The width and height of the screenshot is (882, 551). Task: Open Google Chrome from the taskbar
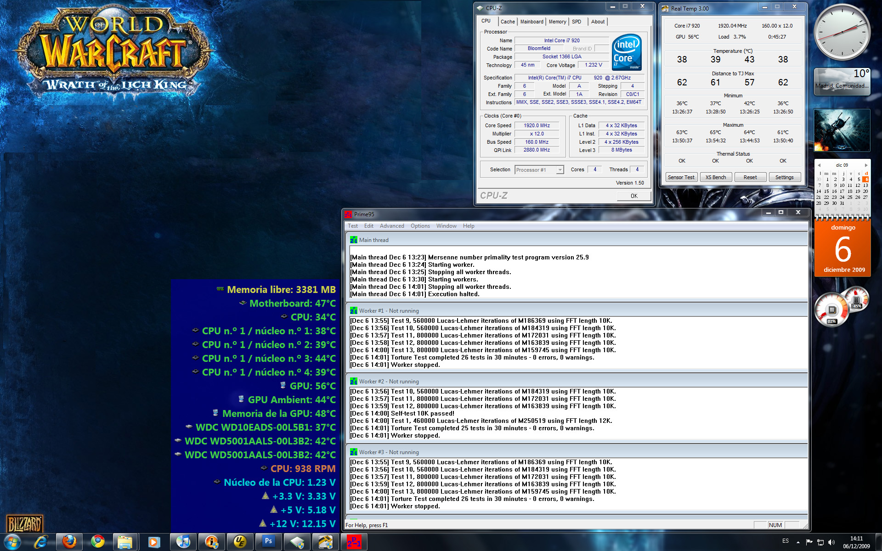click(x=97, y=542)
